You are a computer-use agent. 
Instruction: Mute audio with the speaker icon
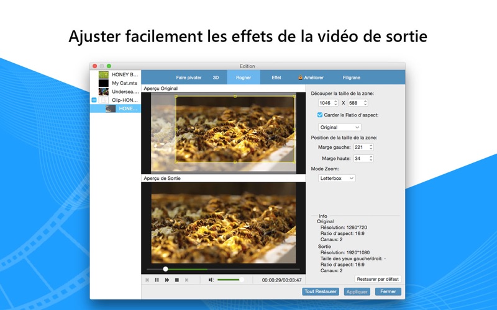coord(211,280)
